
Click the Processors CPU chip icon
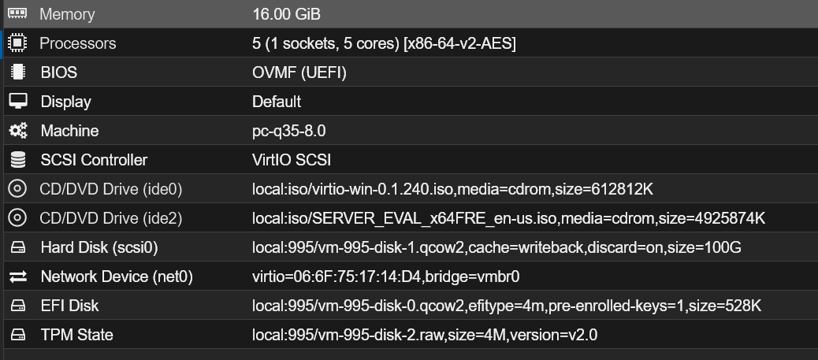click(x=17, y=43)
